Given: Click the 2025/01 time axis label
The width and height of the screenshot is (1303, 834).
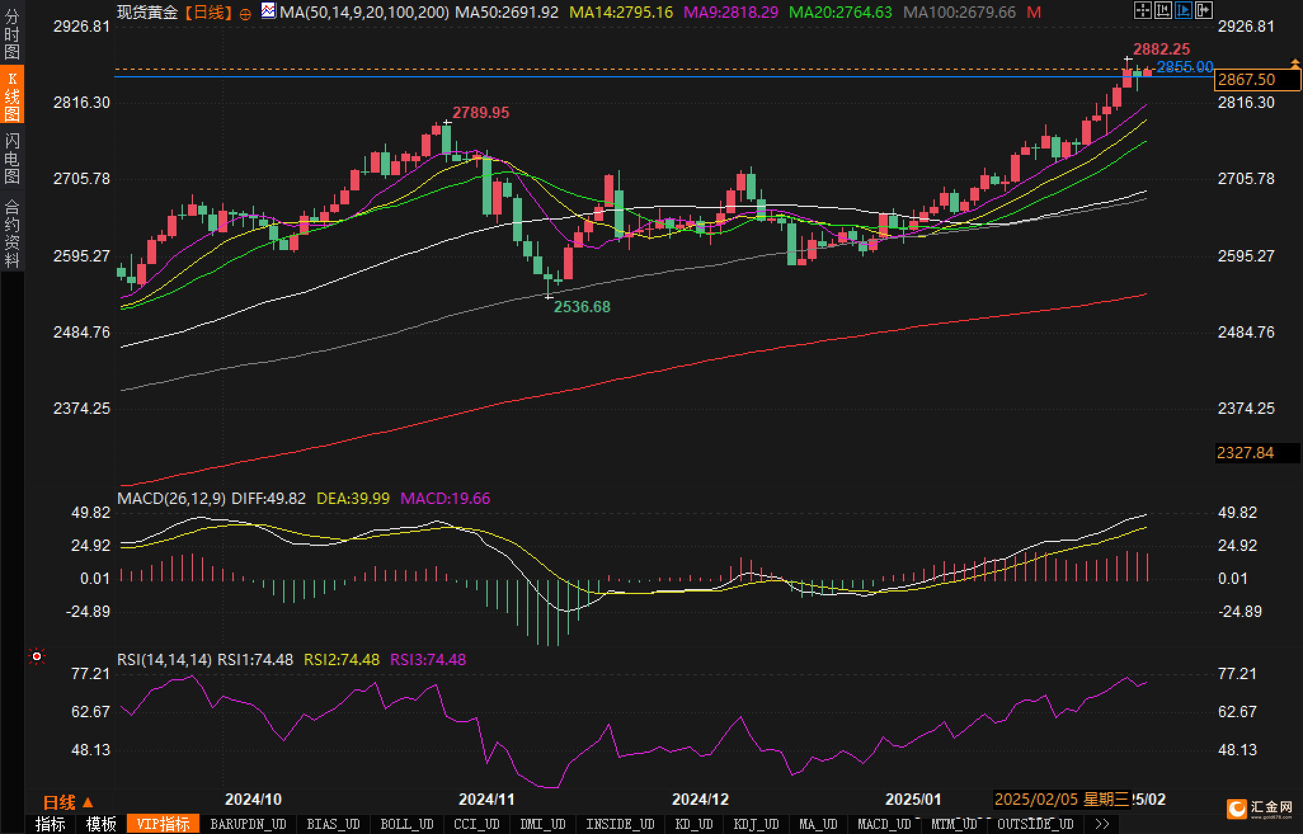Looking at the screenshot, I should (x=913, y=799).
